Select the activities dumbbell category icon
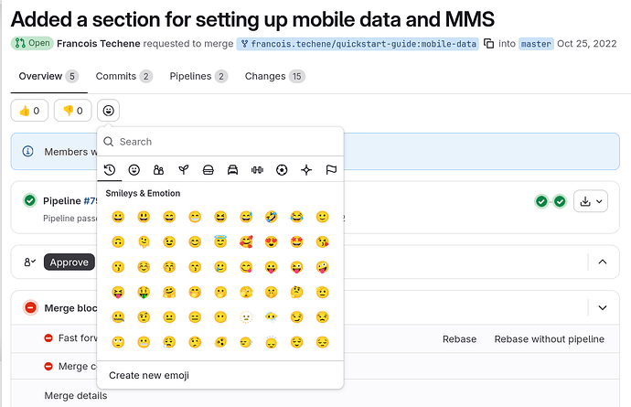 pyautogui.click(x=257, y=170)
